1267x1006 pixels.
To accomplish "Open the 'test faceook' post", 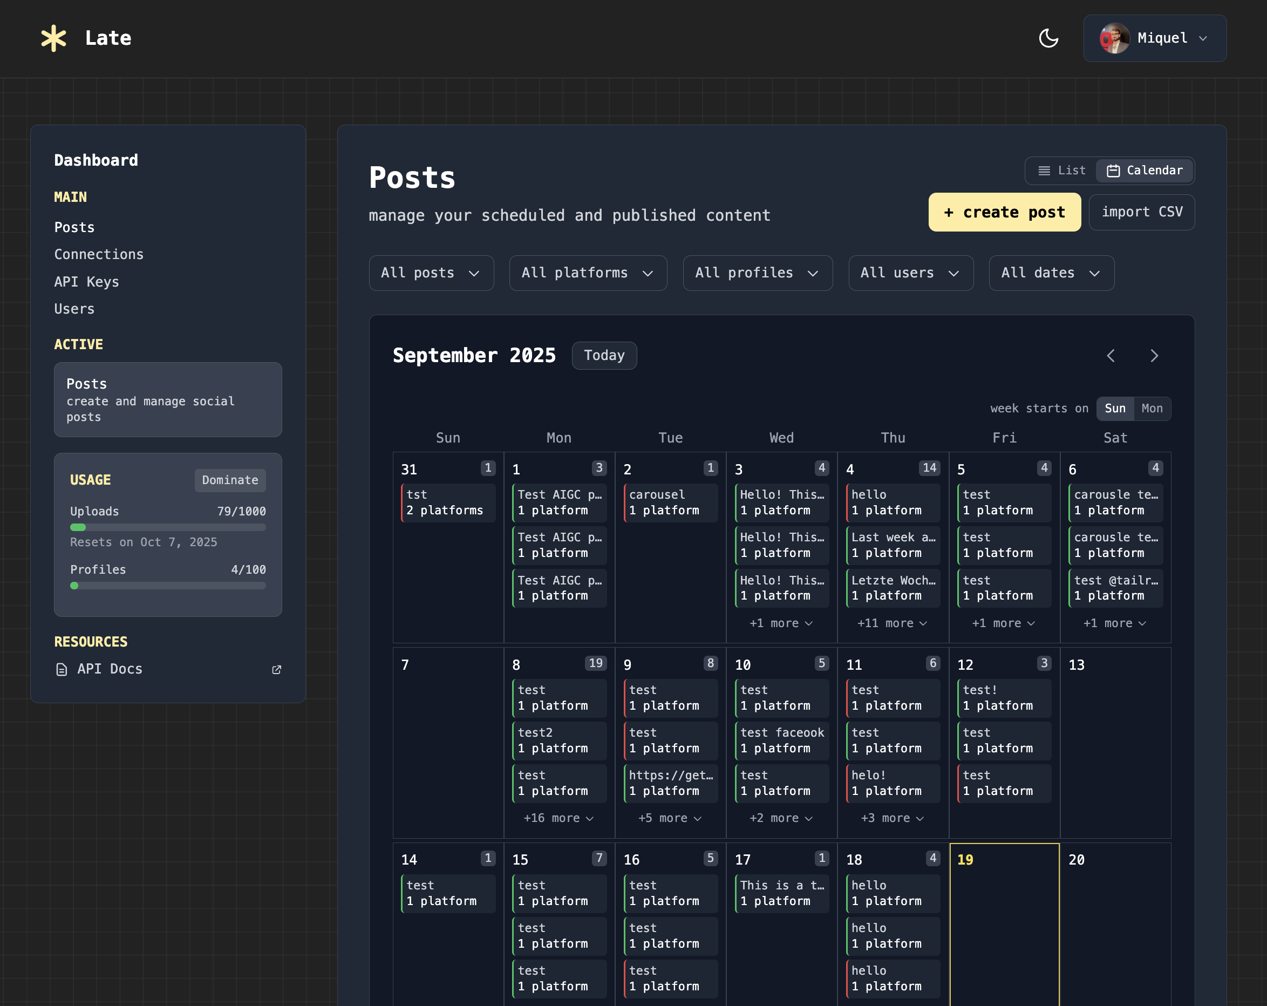I will 781,740.
